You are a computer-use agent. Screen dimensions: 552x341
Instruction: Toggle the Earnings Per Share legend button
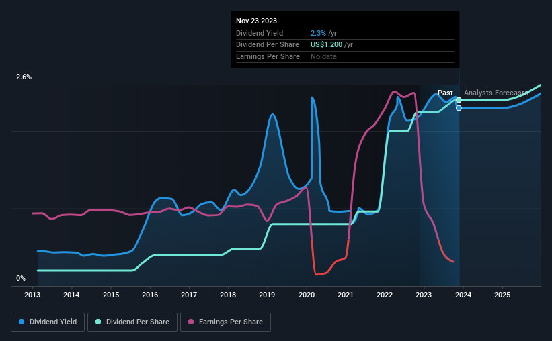click(225, 322)
